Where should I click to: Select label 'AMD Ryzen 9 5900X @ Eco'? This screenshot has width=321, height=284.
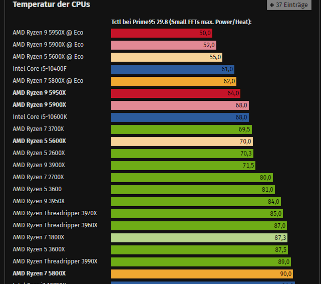(x=48, y=45)
